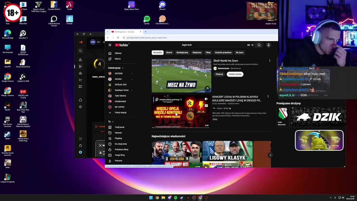Click the FACEIT plus circle icon
Image resolution: width=357 pixels, height=201 pixels.
click(x=80, y=107)
